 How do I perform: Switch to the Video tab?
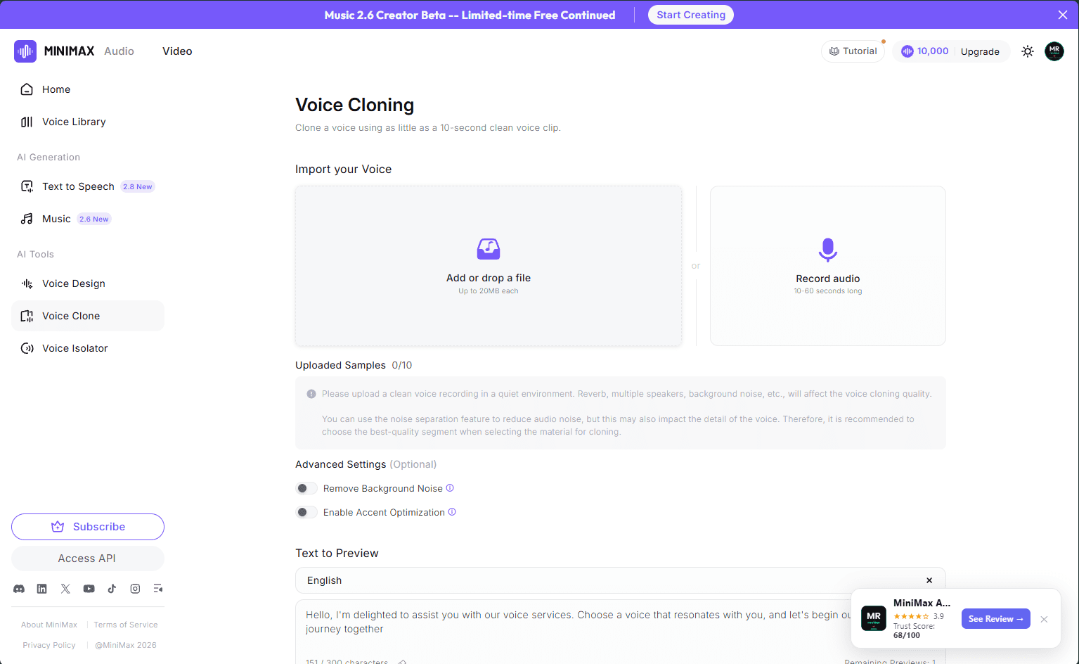177,51
